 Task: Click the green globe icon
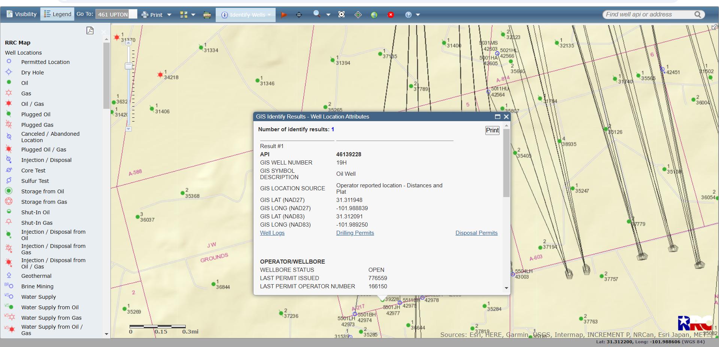click(374, 15)
